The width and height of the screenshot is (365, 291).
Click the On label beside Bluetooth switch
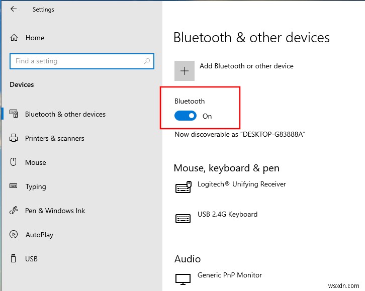pyautogui.click(x=207, y=116)
